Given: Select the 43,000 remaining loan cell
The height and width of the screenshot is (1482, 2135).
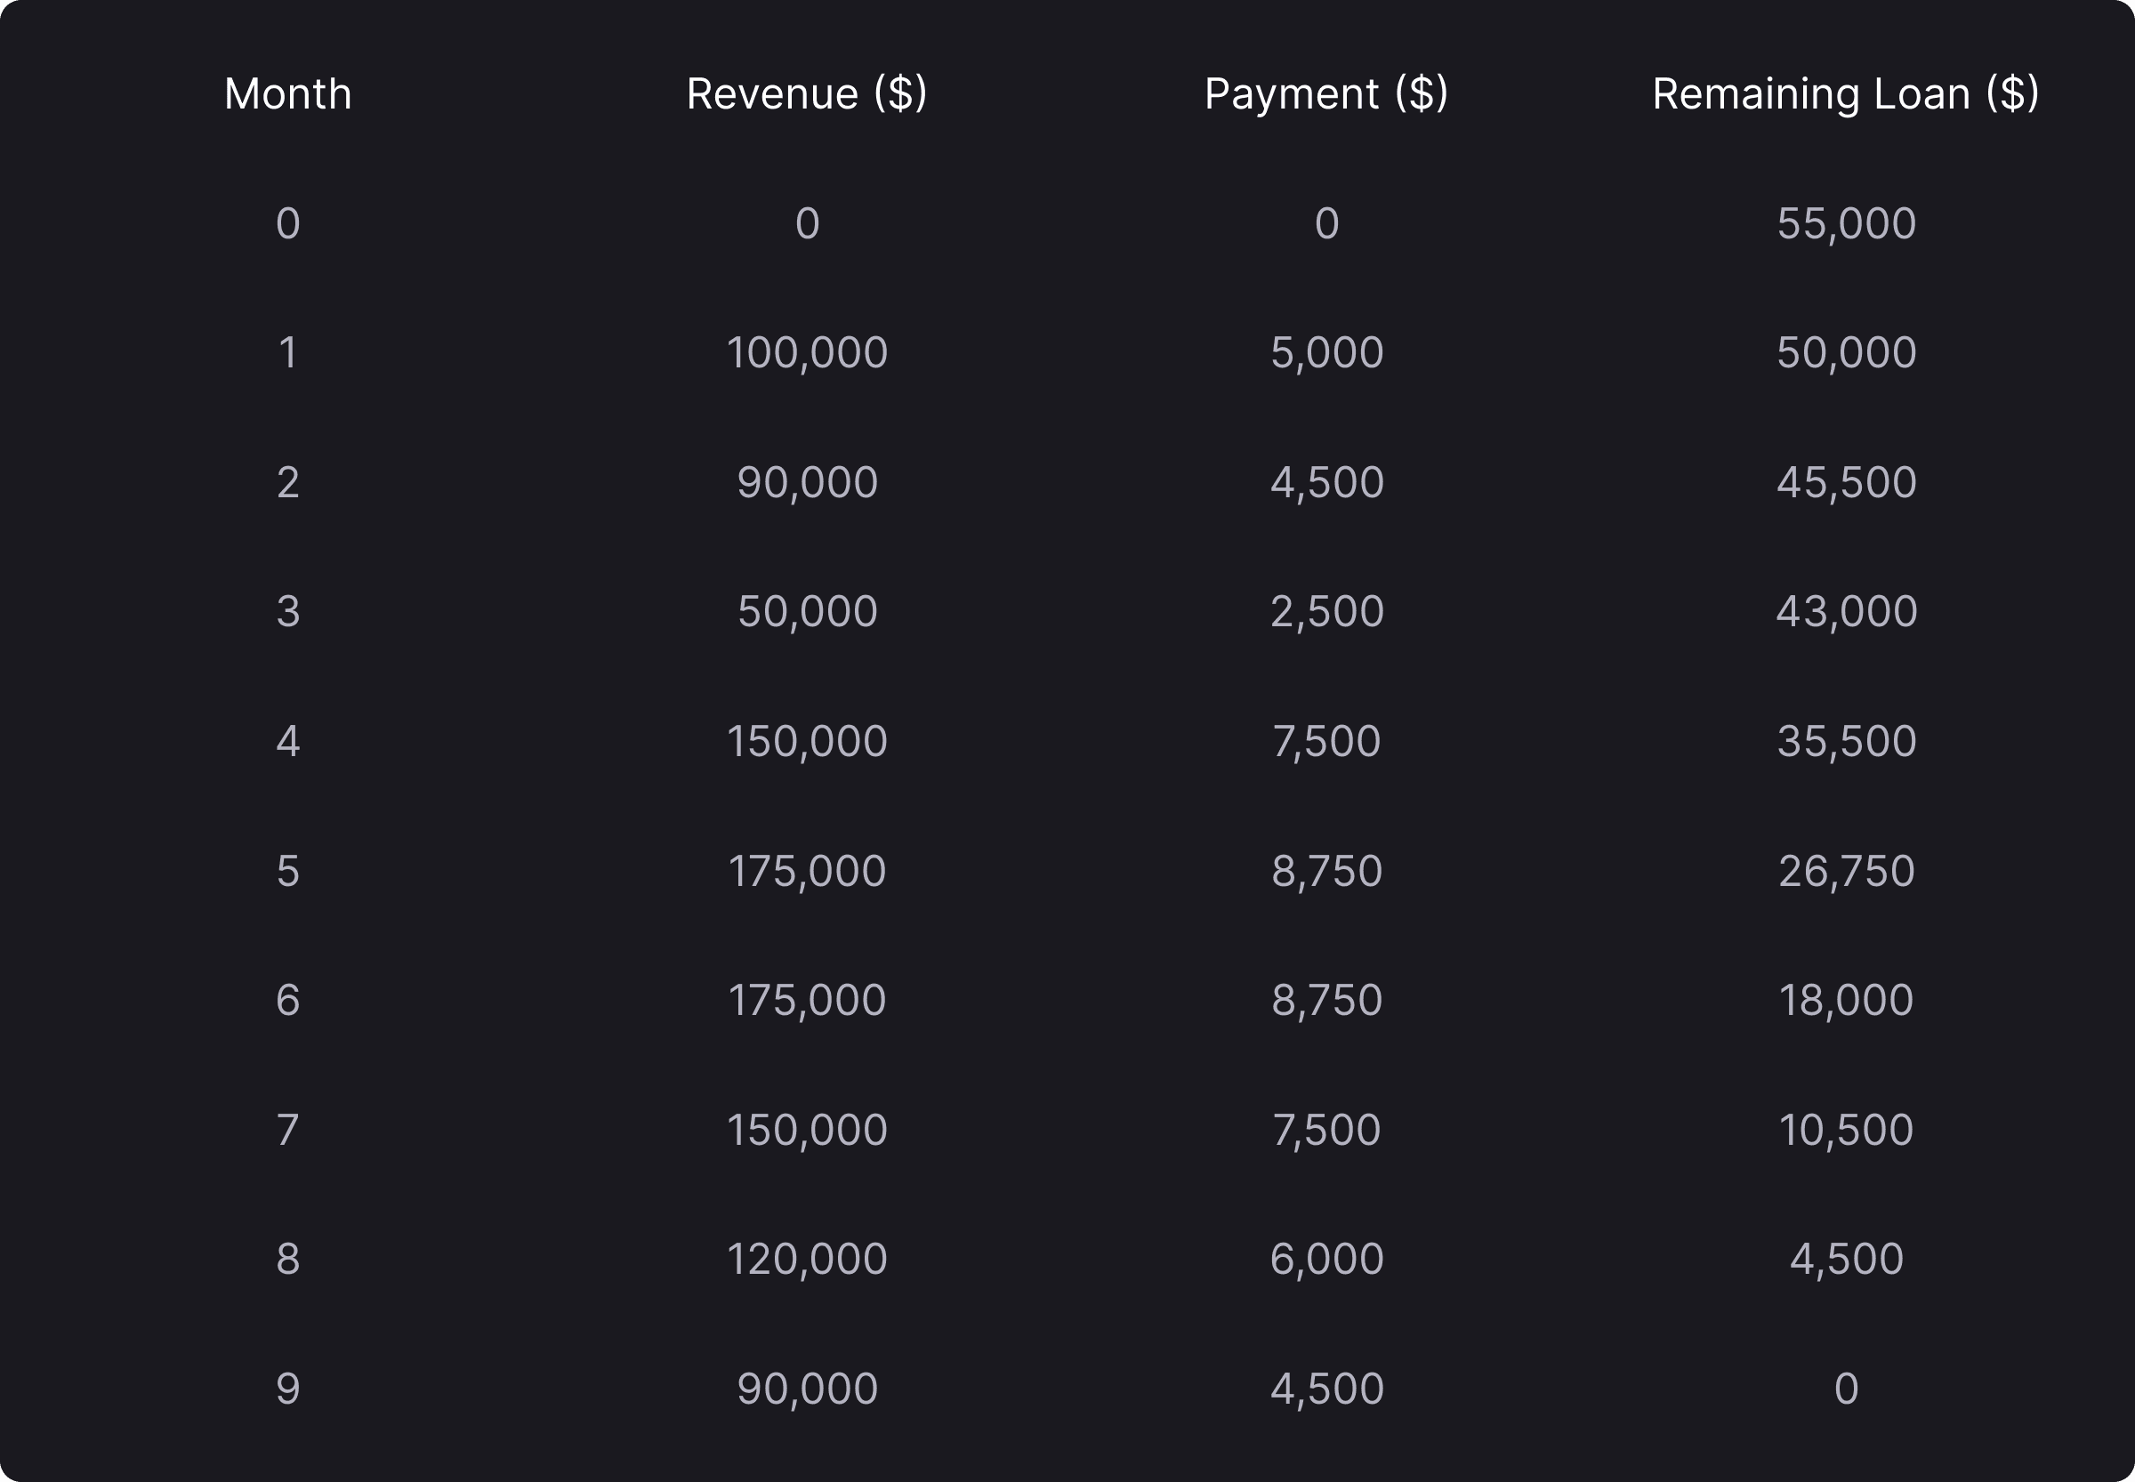Looking at the screenshot, I should point(1845,612).
